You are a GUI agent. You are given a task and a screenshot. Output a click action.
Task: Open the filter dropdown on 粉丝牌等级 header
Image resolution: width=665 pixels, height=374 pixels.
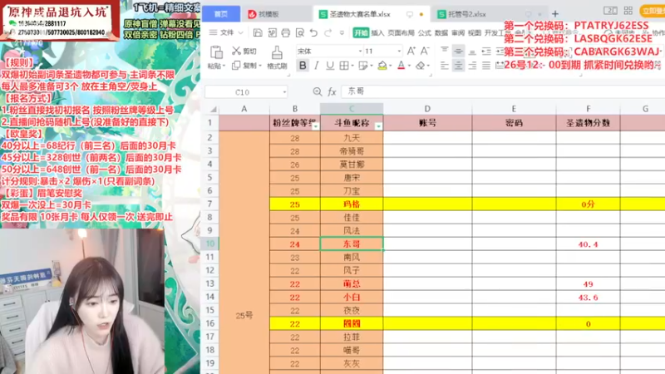[315, 126]
